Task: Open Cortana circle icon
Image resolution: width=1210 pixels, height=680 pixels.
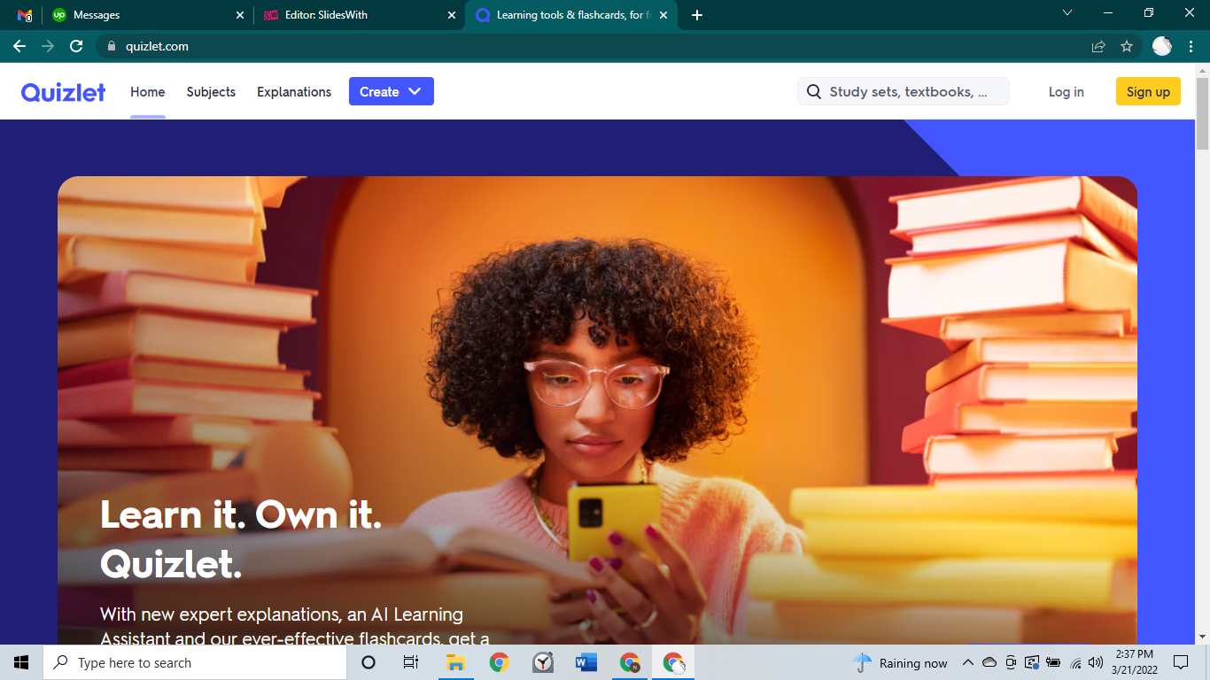Action: 368,662
